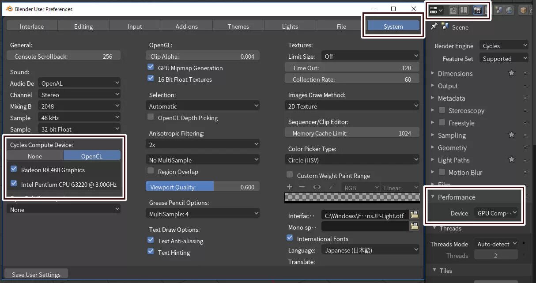Open the Scene properties tab icon
Viewport: 536px width, 283px height.
click(x=500, y=10)
